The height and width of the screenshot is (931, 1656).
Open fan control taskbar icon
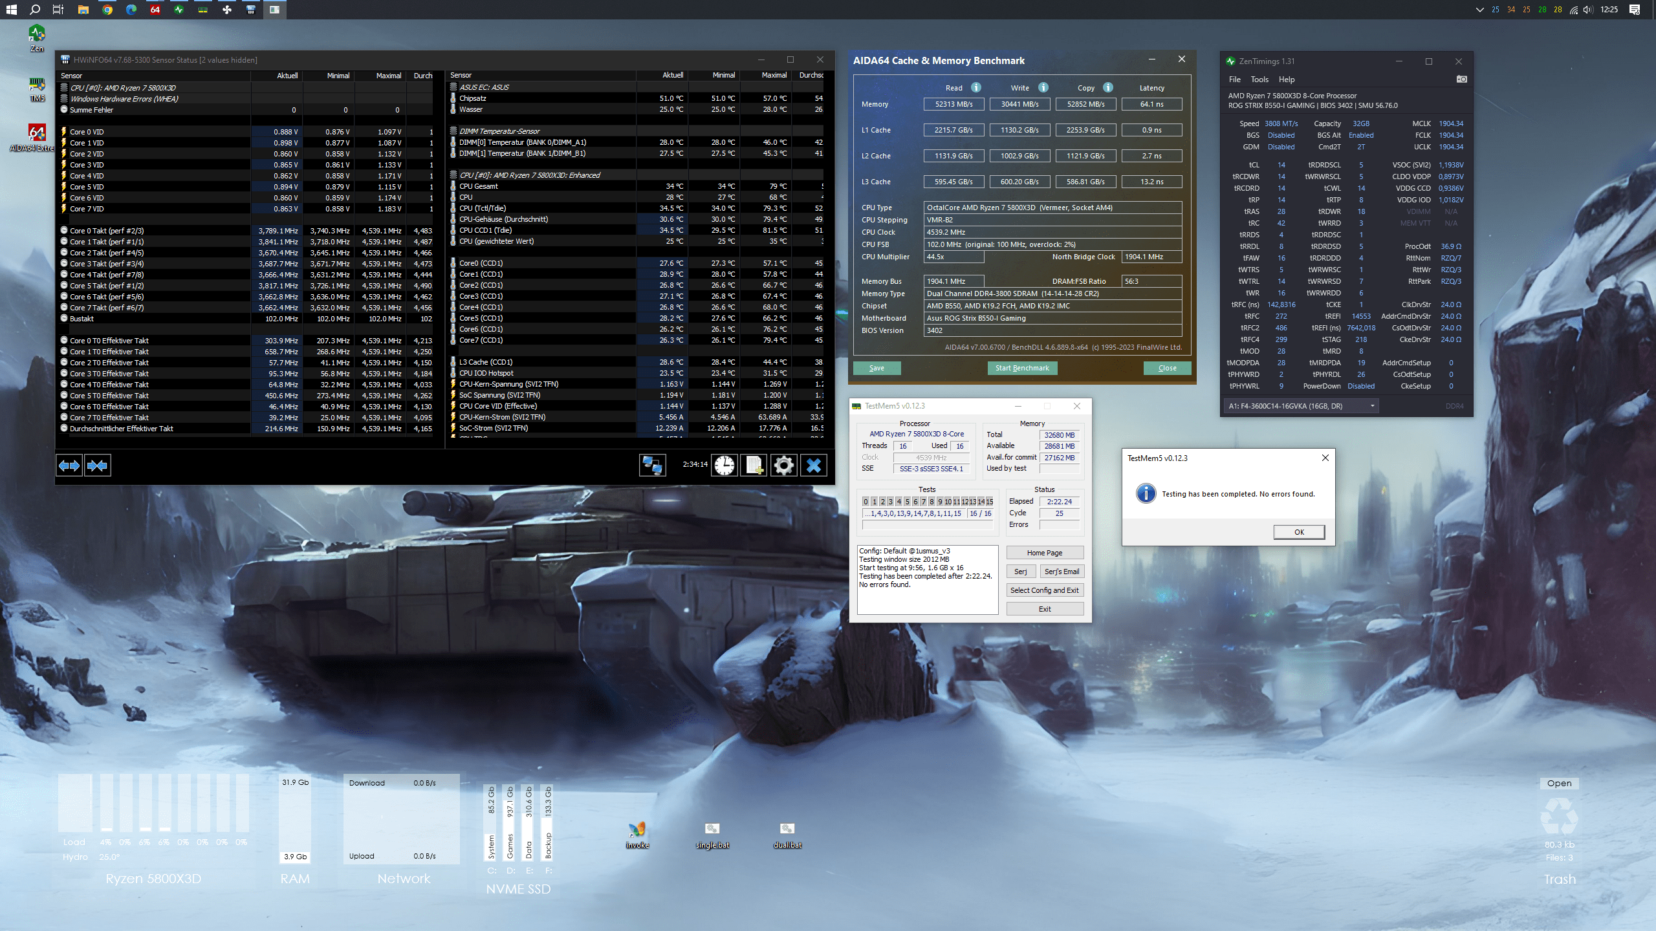point(226,10)
